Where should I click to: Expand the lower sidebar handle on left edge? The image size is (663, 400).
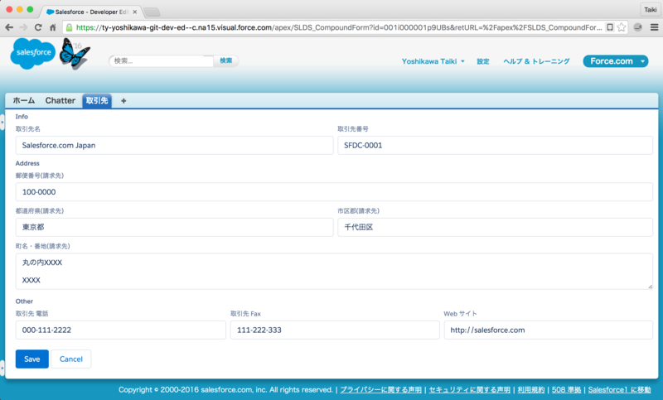pyautogui.click(x=2, y=369)
